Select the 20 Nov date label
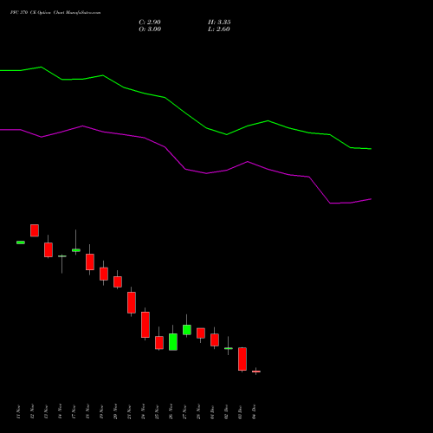This screenshot has height=433, width=433. [x=115, y=412]
